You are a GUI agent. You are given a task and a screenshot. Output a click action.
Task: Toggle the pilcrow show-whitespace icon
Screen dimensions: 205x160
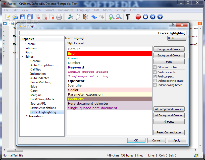(x=128, y=17)
